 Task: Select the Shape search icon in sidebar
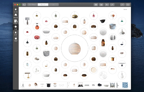coord(16,27)
